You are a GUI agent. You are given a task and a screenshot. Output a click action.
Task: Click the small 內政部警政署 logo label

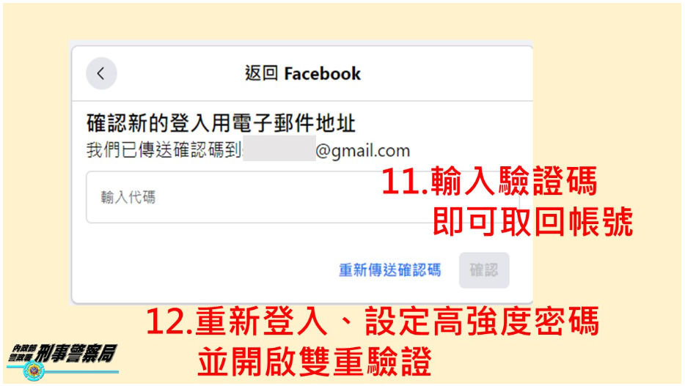22,352
